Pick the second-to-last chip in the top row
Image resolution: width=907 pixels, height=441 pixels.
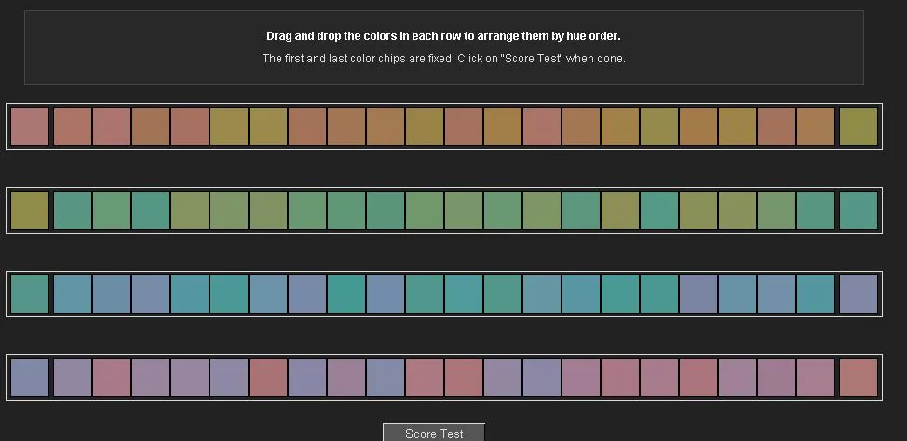[816, 127]
